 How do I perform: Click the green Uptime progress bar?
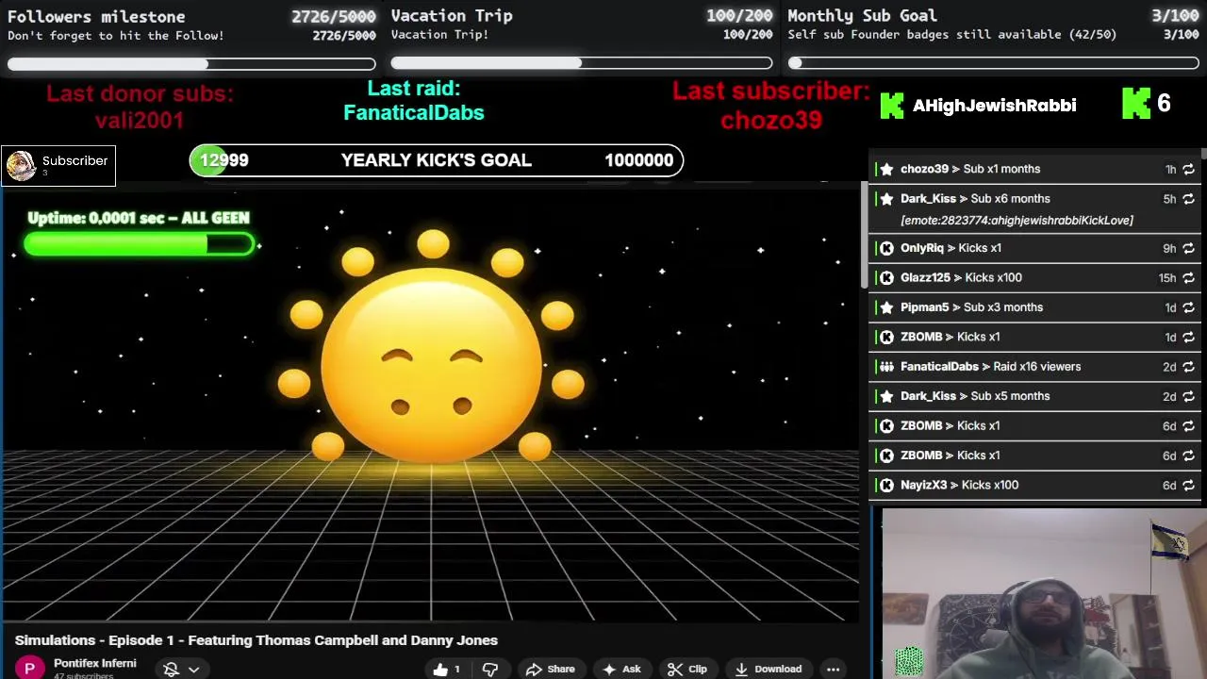[140, 245]
